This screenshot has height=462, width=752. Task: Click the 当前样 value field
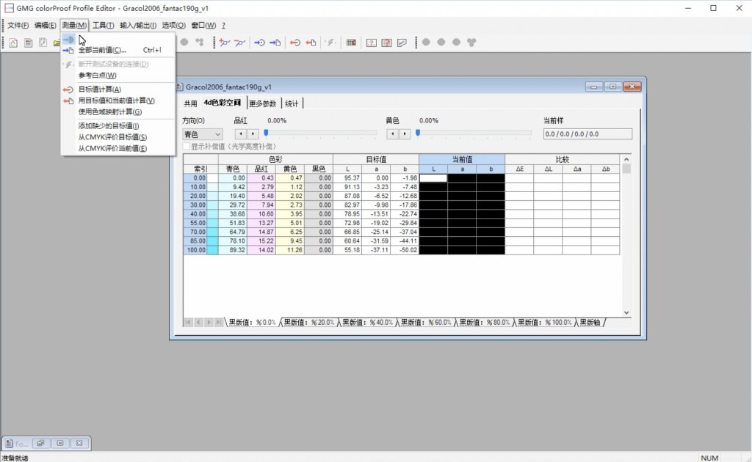[587, 134]
